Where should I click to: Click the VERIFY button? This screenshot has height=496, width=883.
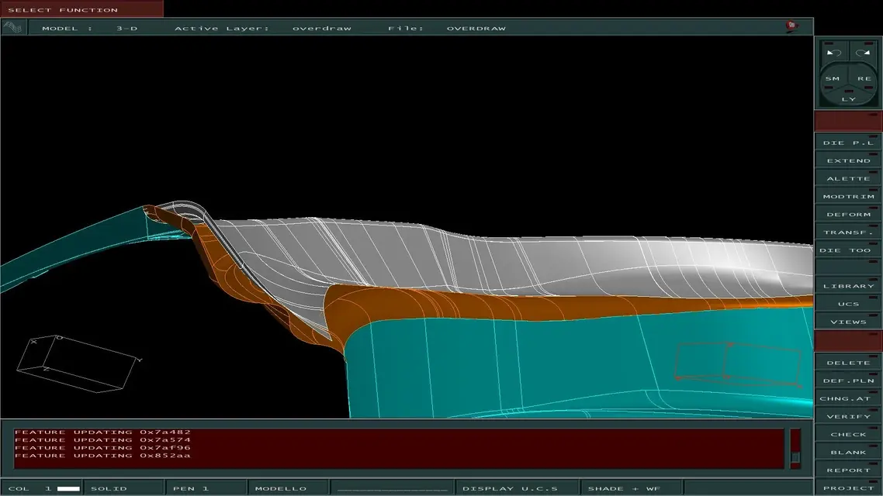point(848,417)
